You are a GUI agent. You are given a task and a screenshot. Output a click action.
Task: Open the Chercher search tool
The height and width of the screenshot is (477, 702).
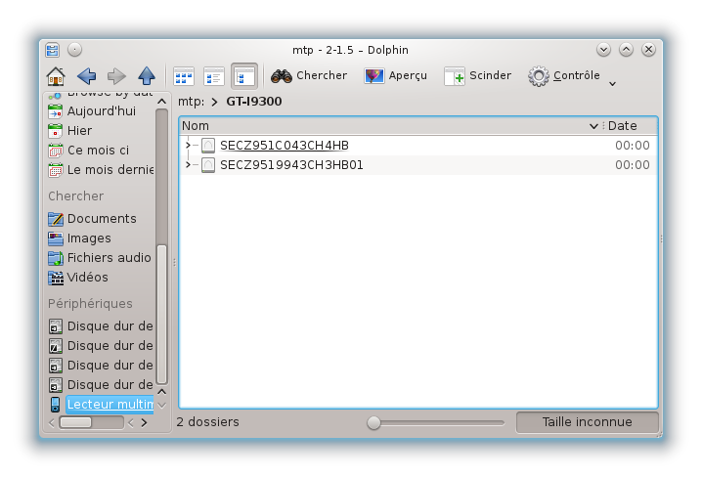tap(309, 75)
